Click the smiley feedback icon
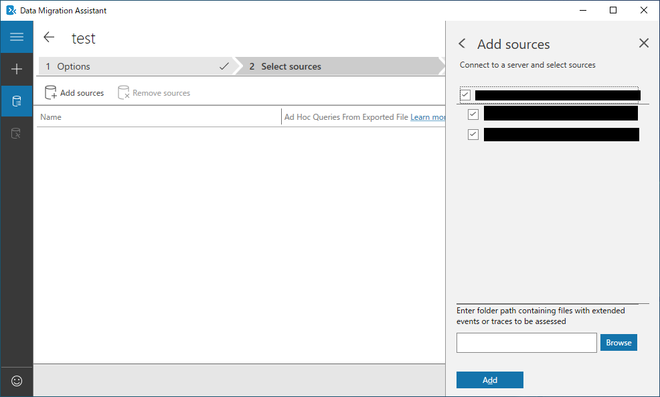Image resolution: width=660 pixels, height=397 pixels. pyautogui.click(x=17, y=381)
